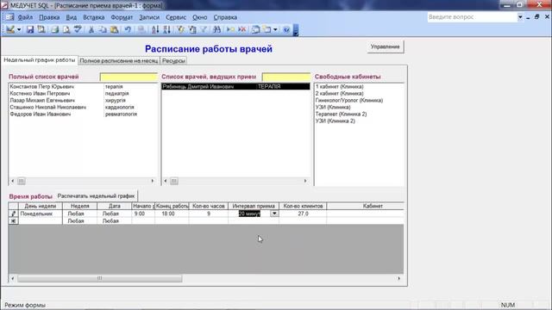Select doctor Стащенко Николай Николаевич
The image size is (552, 310).
(x=83, y=107)
